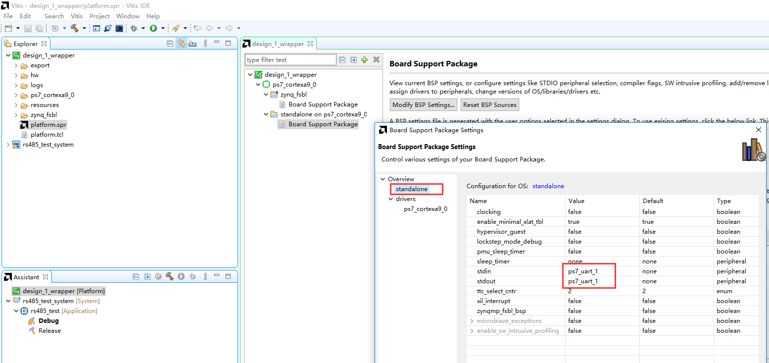Click the Vitis terminal icon in the toolbar
Image resolution: width=769 pixels, height=363 pixels.
(119, 28)
